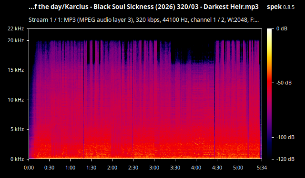The image size is (305, 178).
Task: Click the 20 kHz frequency axis label
Action: 16,40
